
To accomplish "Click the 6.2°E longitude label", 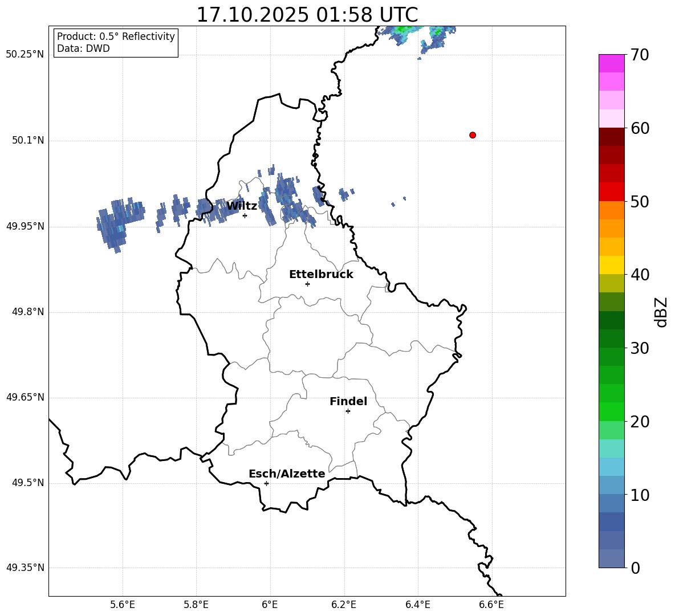I will pyautogui.click(x=344, y=605).
